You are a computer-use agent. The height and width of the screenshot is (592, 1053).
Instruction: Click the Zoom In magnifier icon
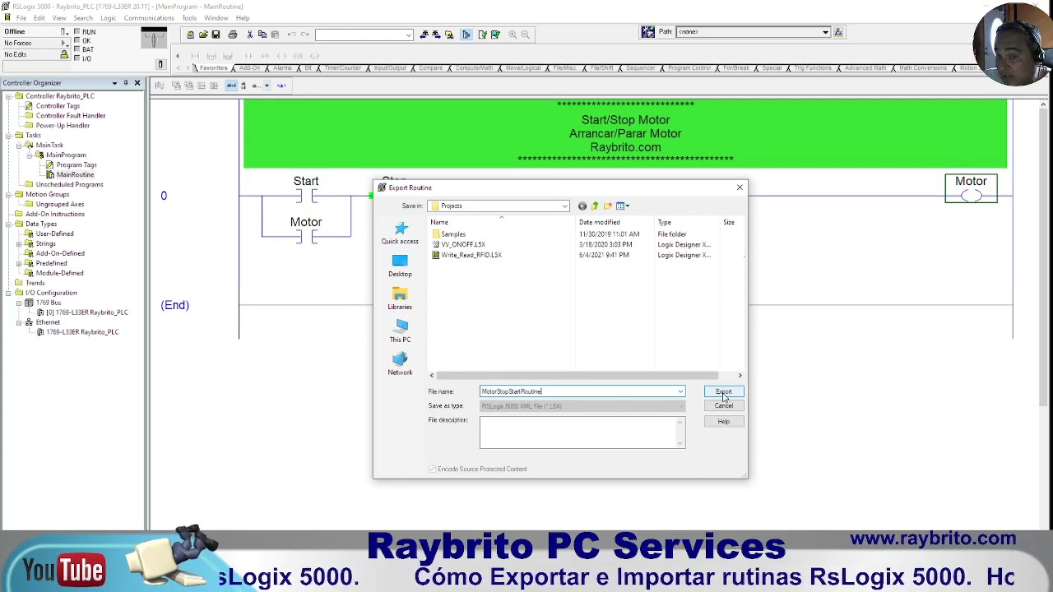513,35
